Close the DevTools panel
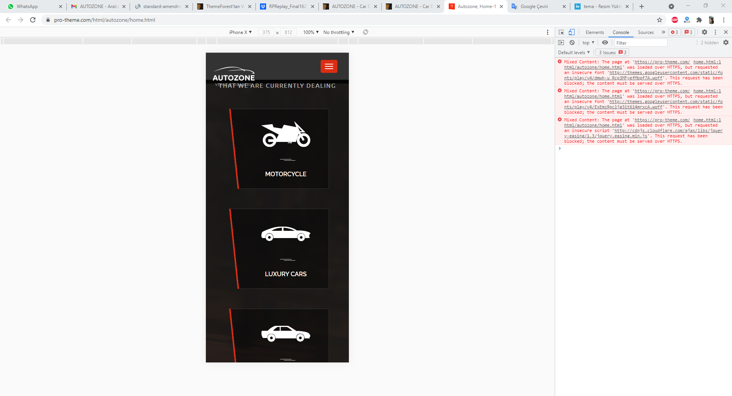Image resolution: width=732 pixels, height=396 pixels. 726,32
